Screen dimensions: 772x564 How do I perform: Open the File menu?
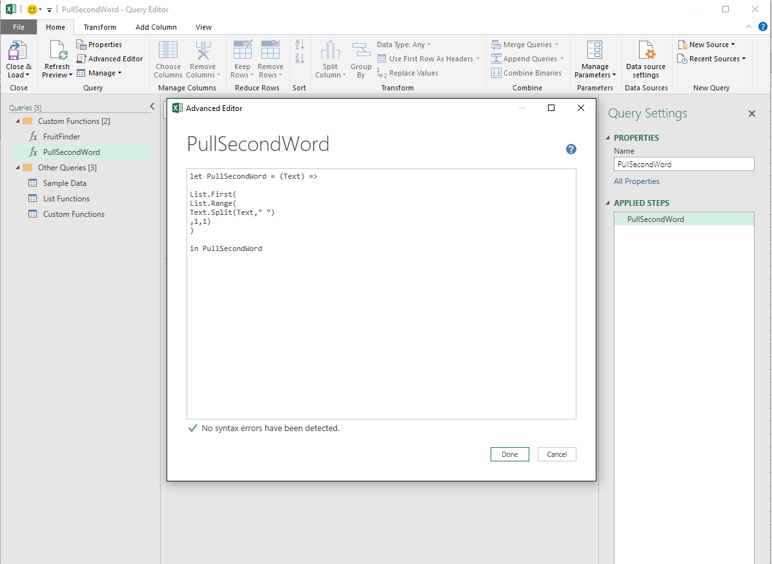click(x=19, y=27)
